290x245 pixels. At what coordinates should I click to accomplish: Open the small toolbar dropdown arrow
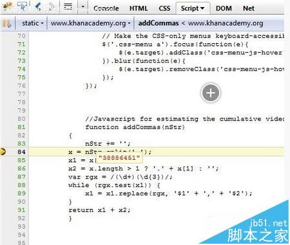pos(82,6)
